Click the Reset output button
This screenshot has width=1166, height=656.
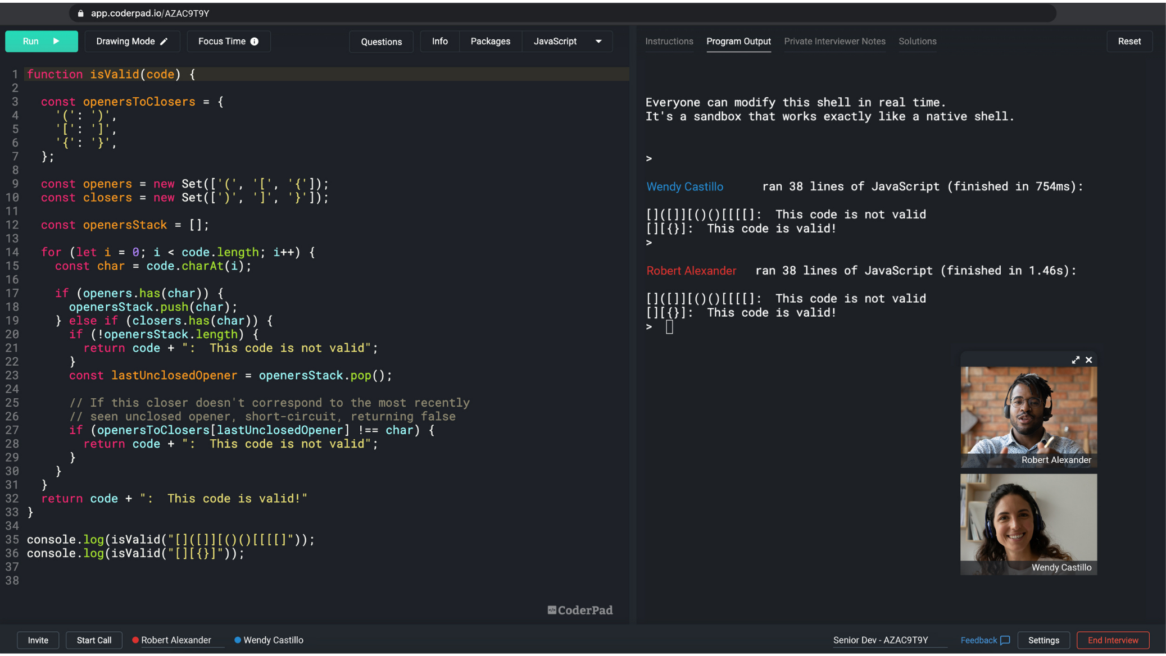click(x=1129, y=42)
